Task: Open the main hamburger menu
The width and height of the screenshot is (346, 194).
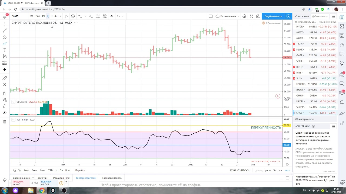Action: click(x=5, y=16)
